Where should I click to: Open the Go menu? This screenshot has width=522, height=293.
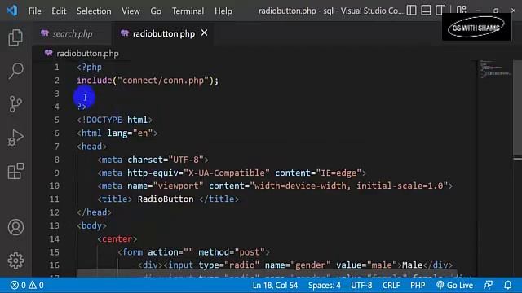[156, 11]
